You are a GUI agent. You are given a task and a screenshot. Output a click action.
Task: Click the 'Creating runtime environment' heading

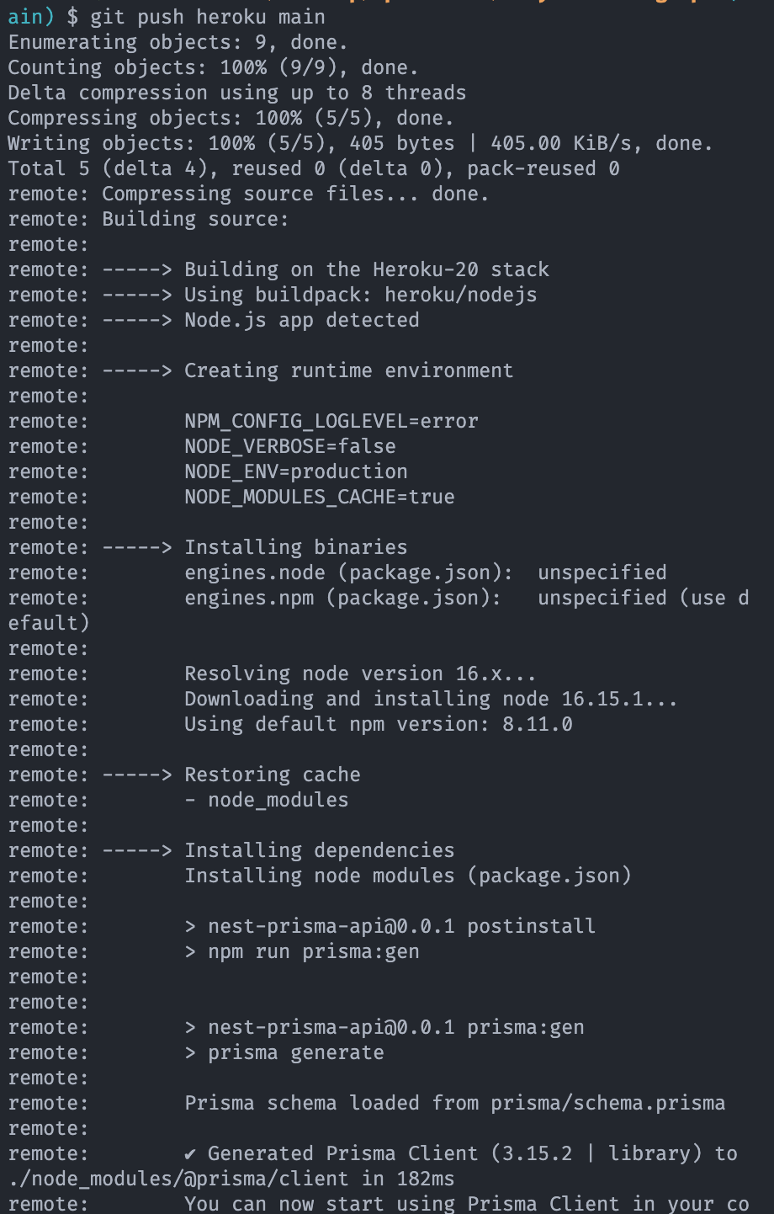click(x=348, y=370)
